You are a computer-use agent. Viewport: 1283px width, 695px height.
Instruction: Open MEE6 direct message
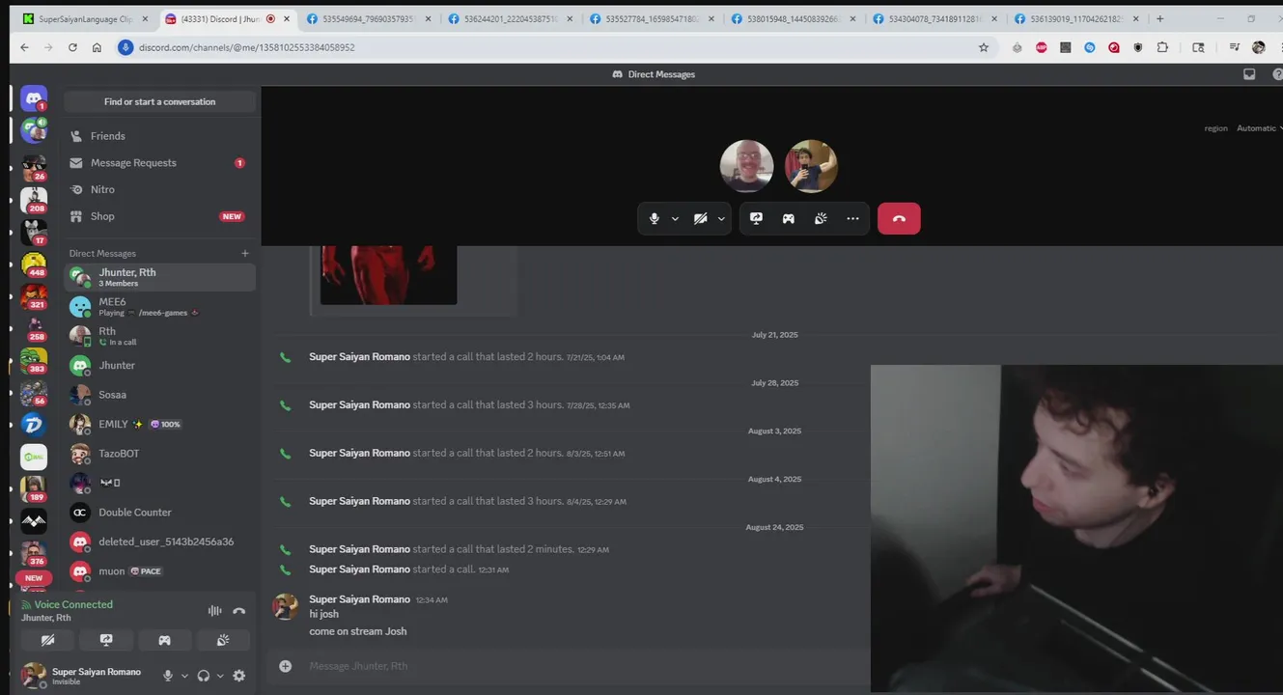(x=160, y=307)
